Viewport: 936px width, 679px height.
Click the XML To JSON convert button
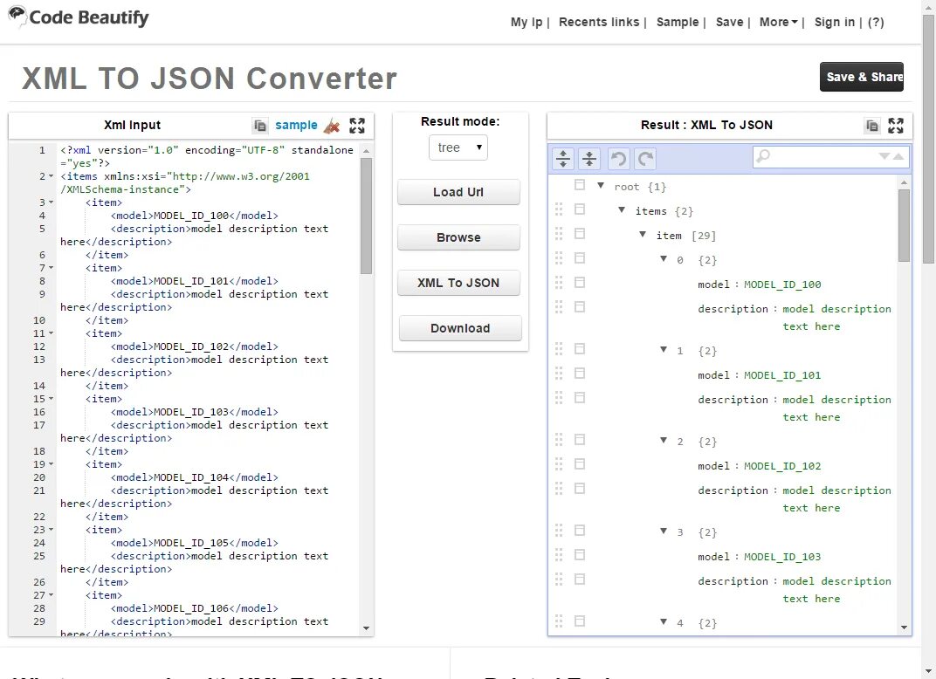[458, 283]
